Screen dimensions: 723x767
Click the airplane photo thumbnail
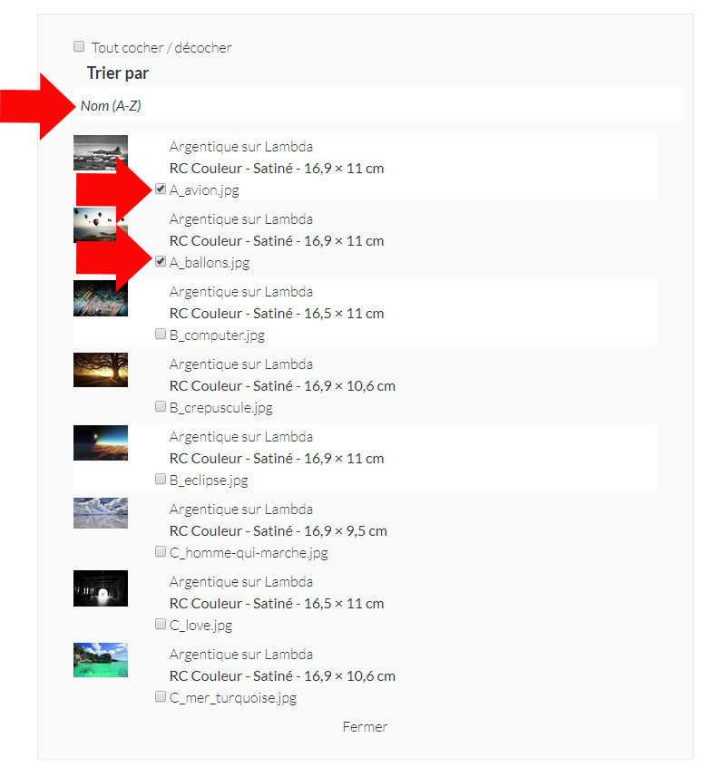click(100, 152)
